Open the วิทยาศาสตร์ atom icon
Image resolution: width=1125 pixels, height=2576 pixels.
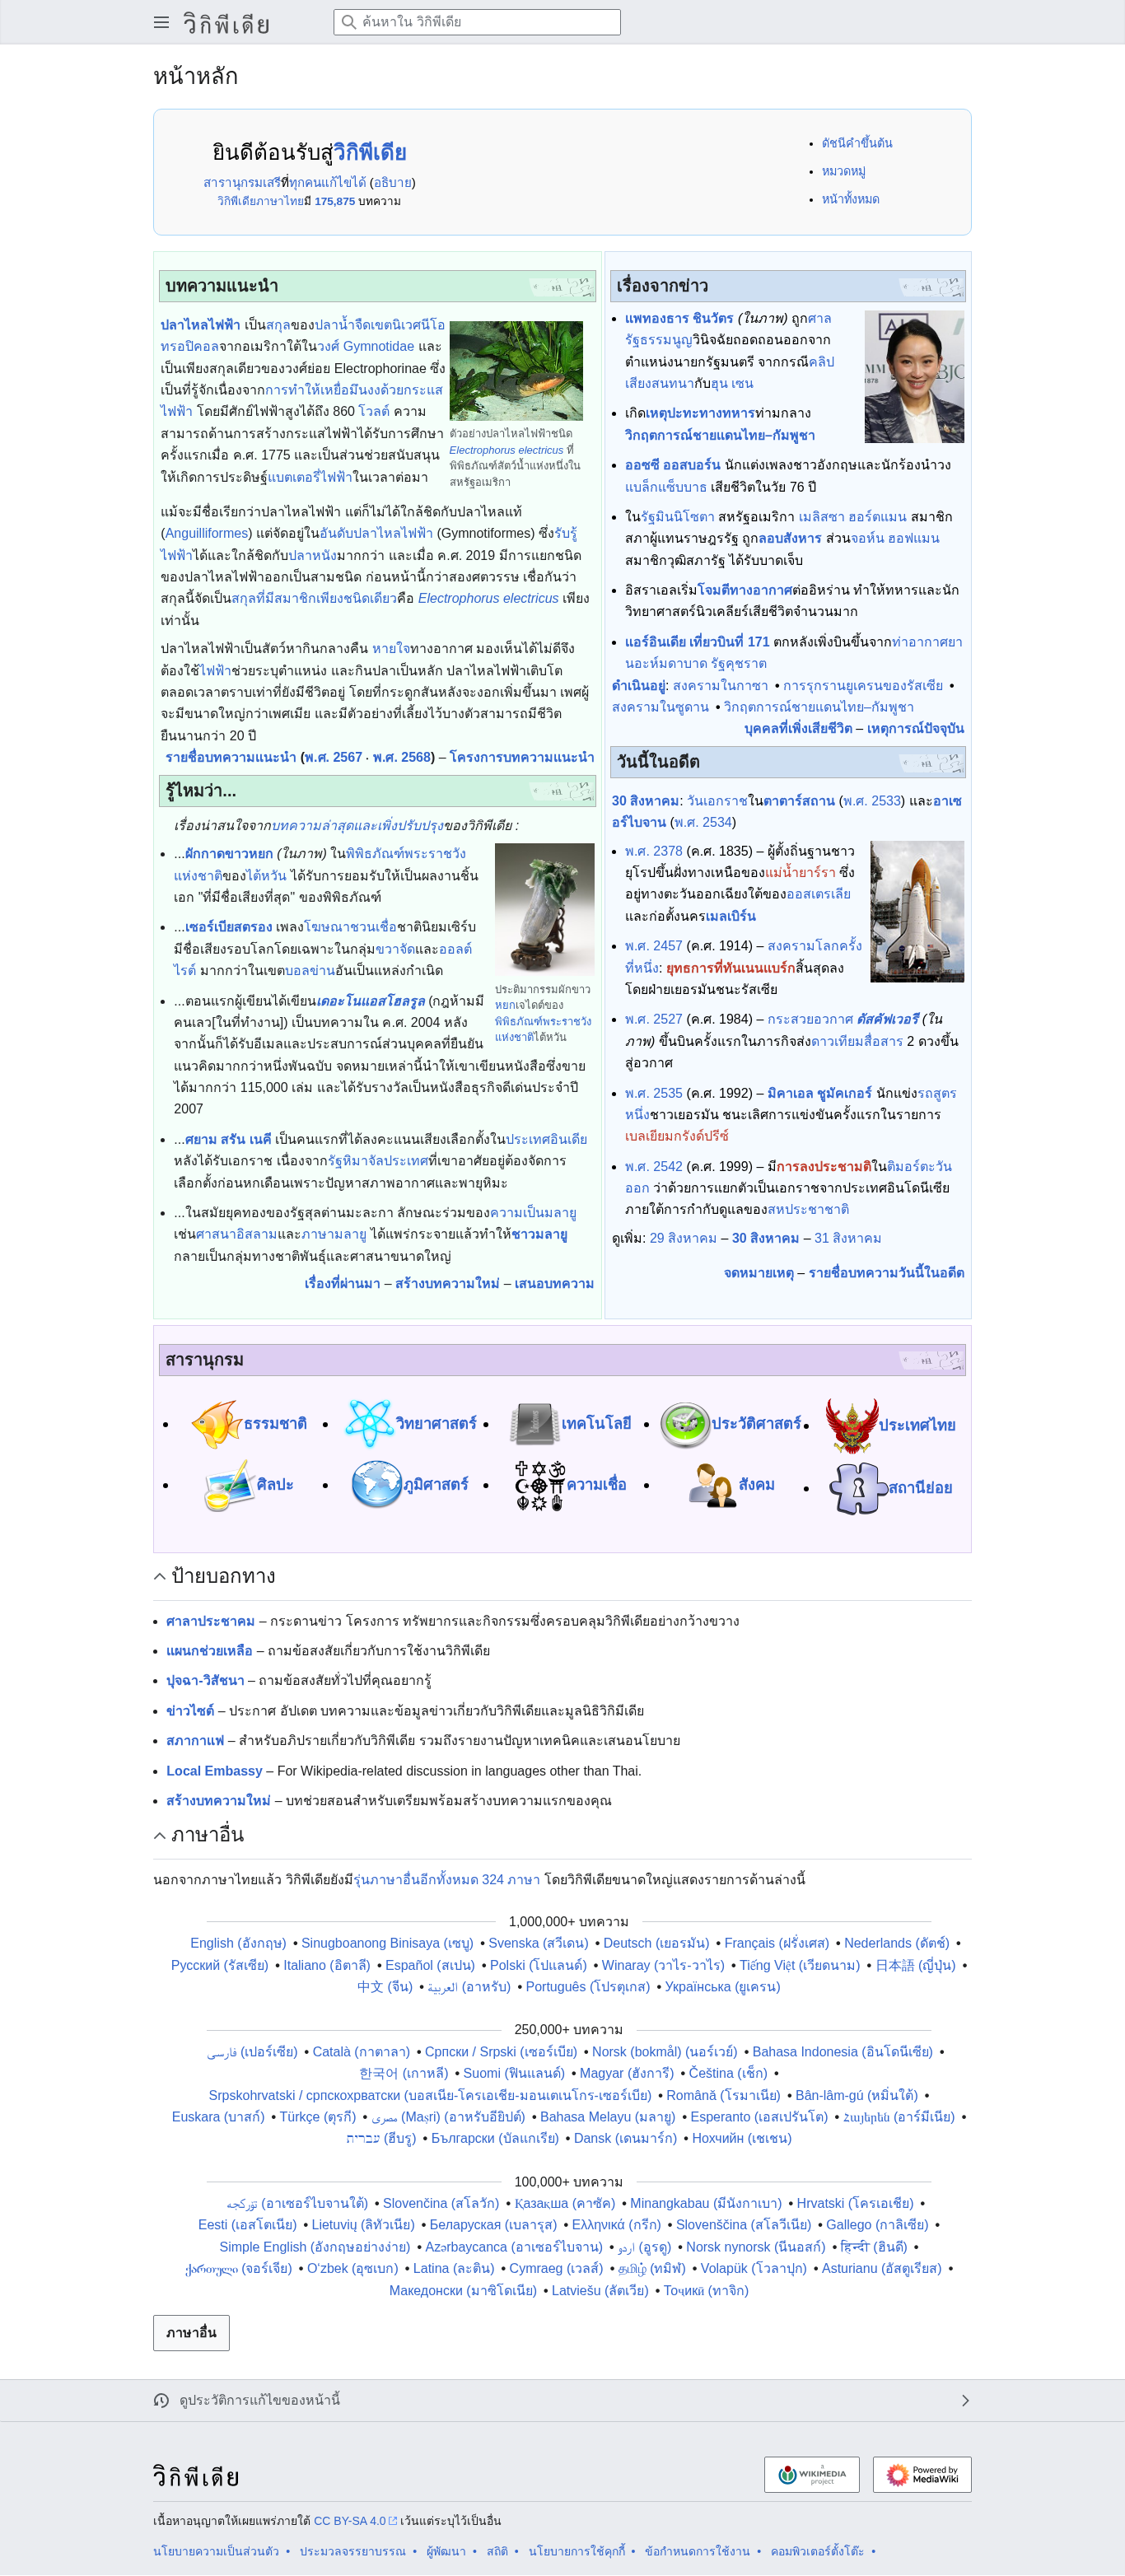(369, 1423)
